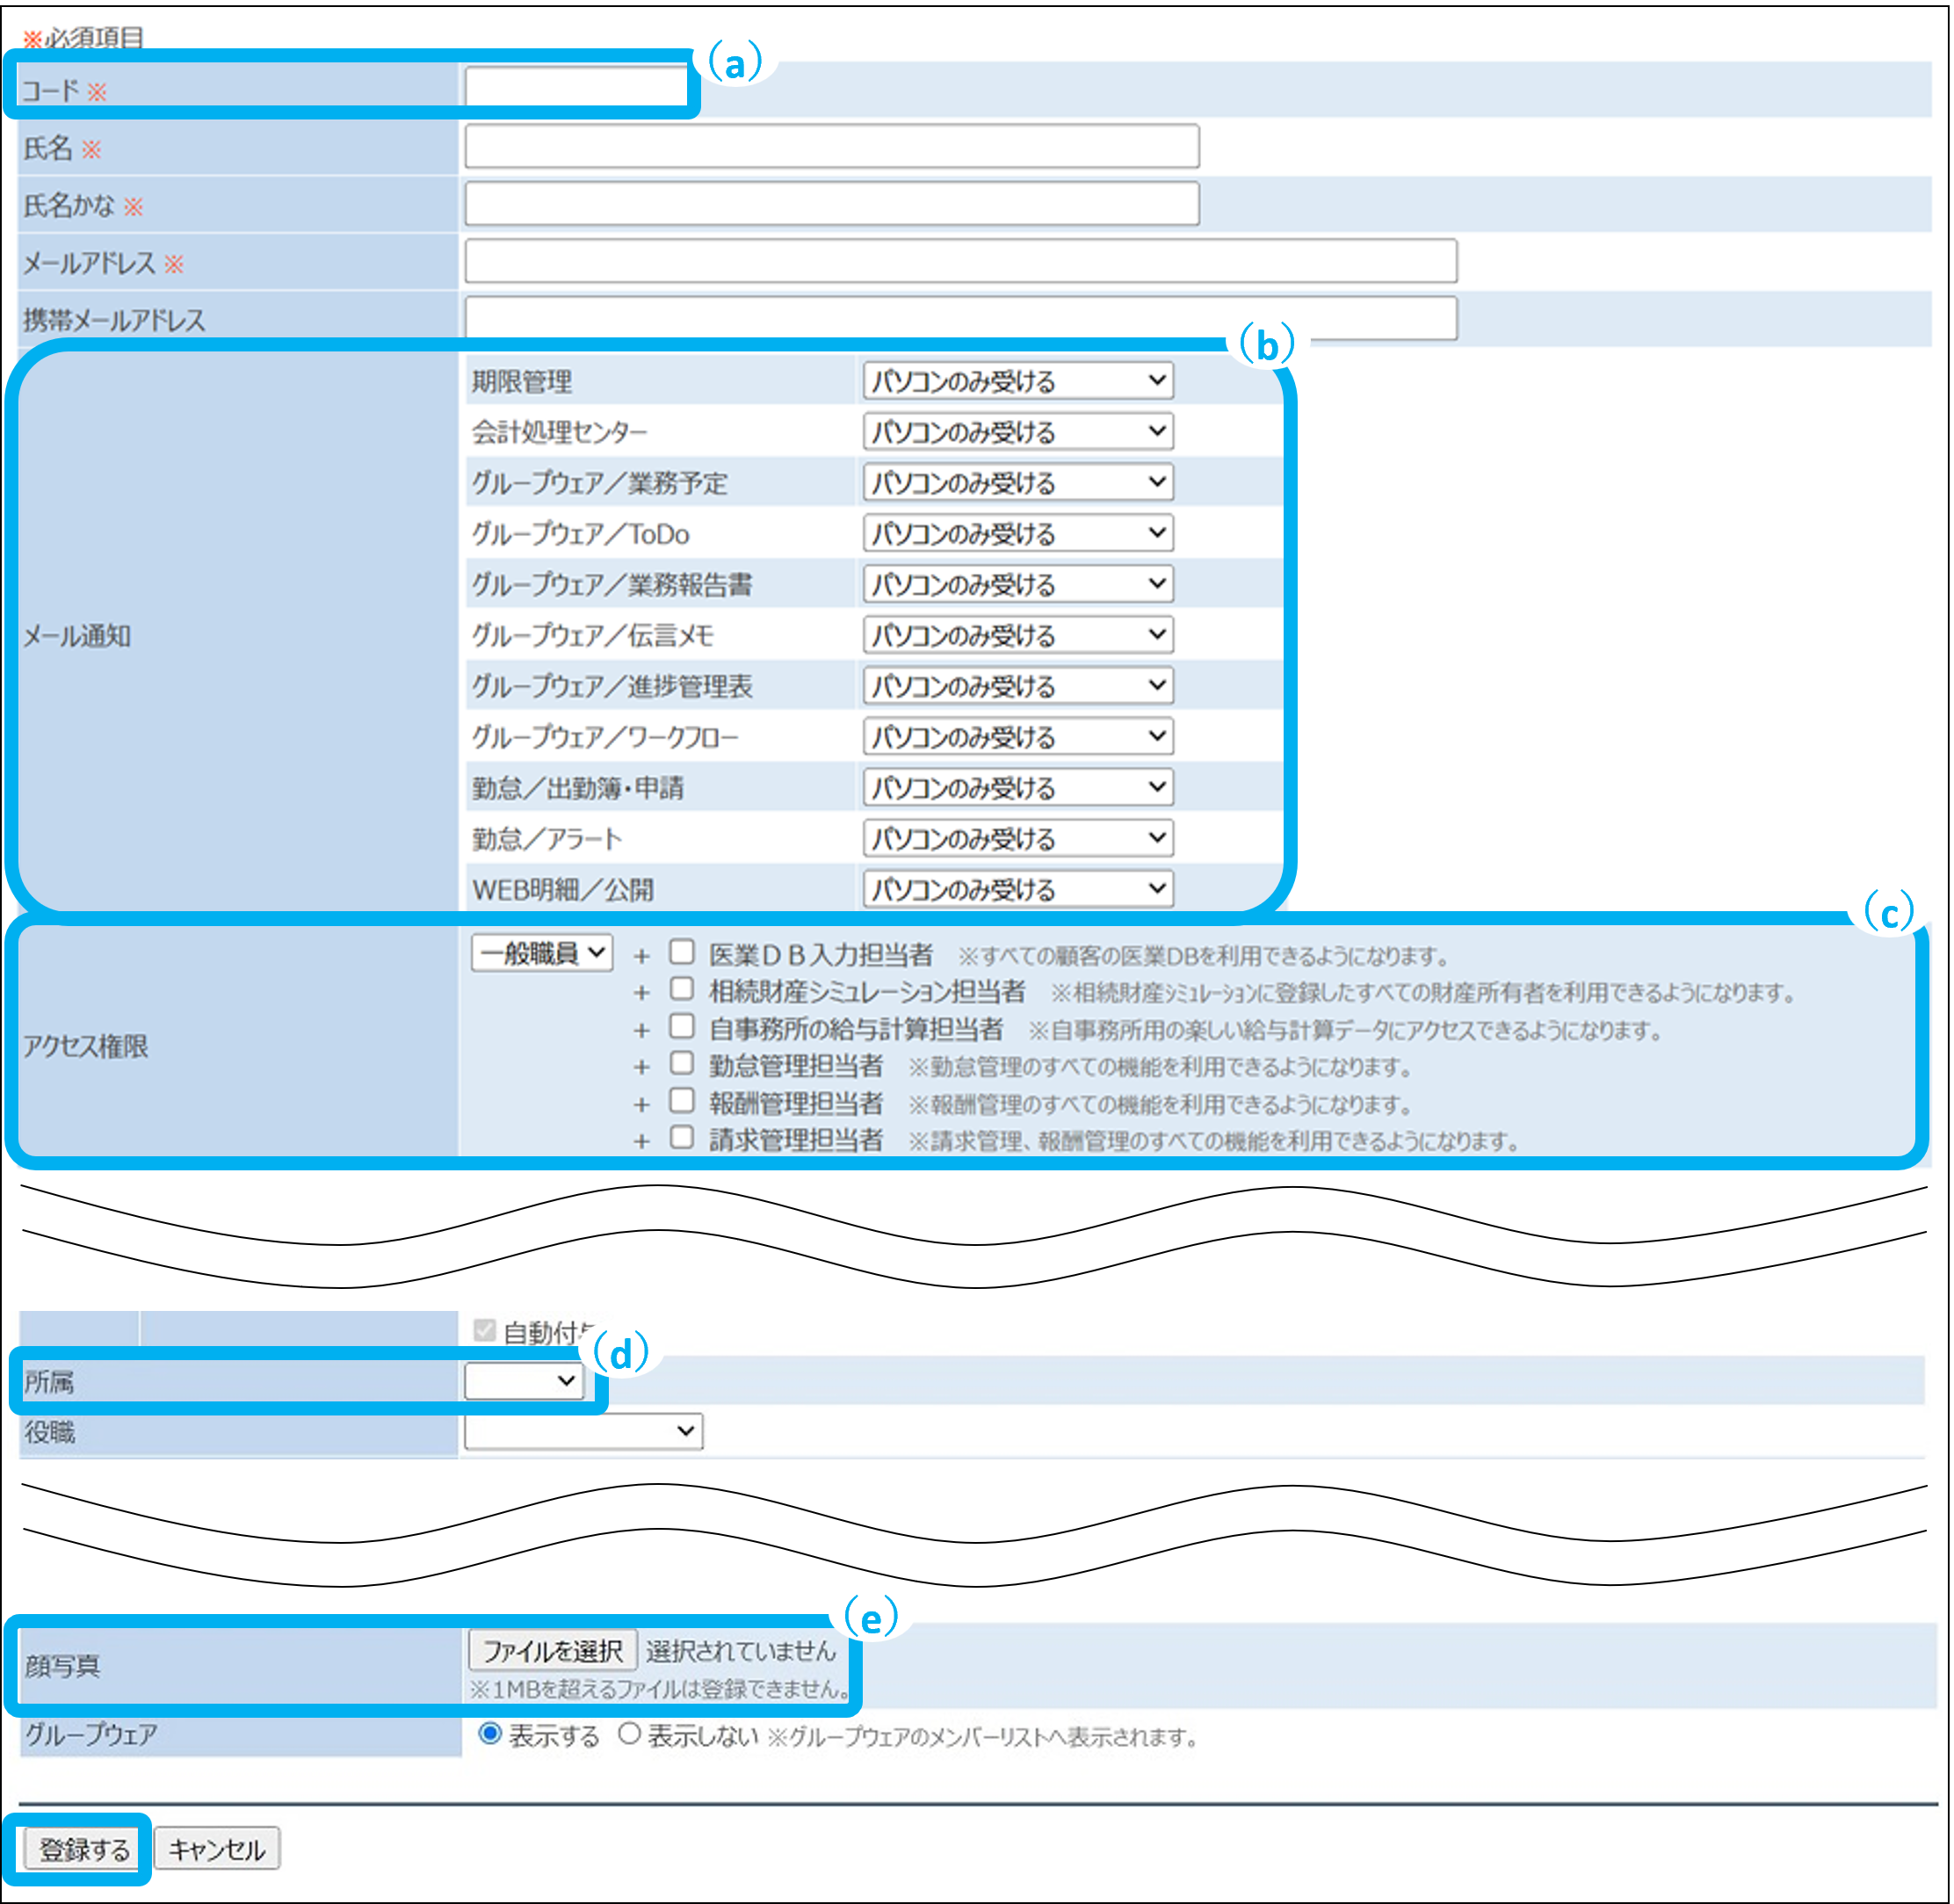Check the 請求管理担当者 checkbox
The width and height of the screenshot is (1954, 1904).
681,1137
